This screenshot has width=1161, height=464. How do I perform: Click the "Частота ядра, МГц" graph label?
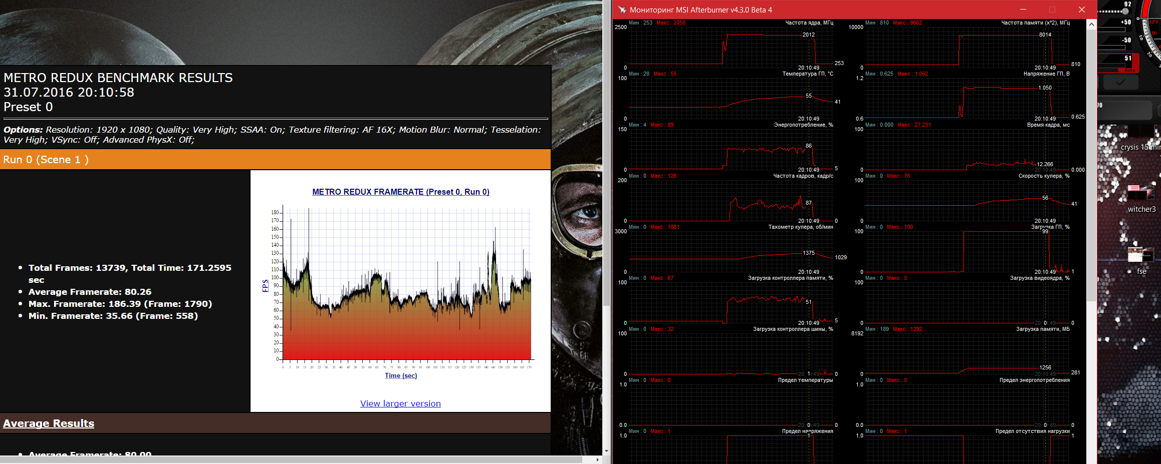[809, 23]
